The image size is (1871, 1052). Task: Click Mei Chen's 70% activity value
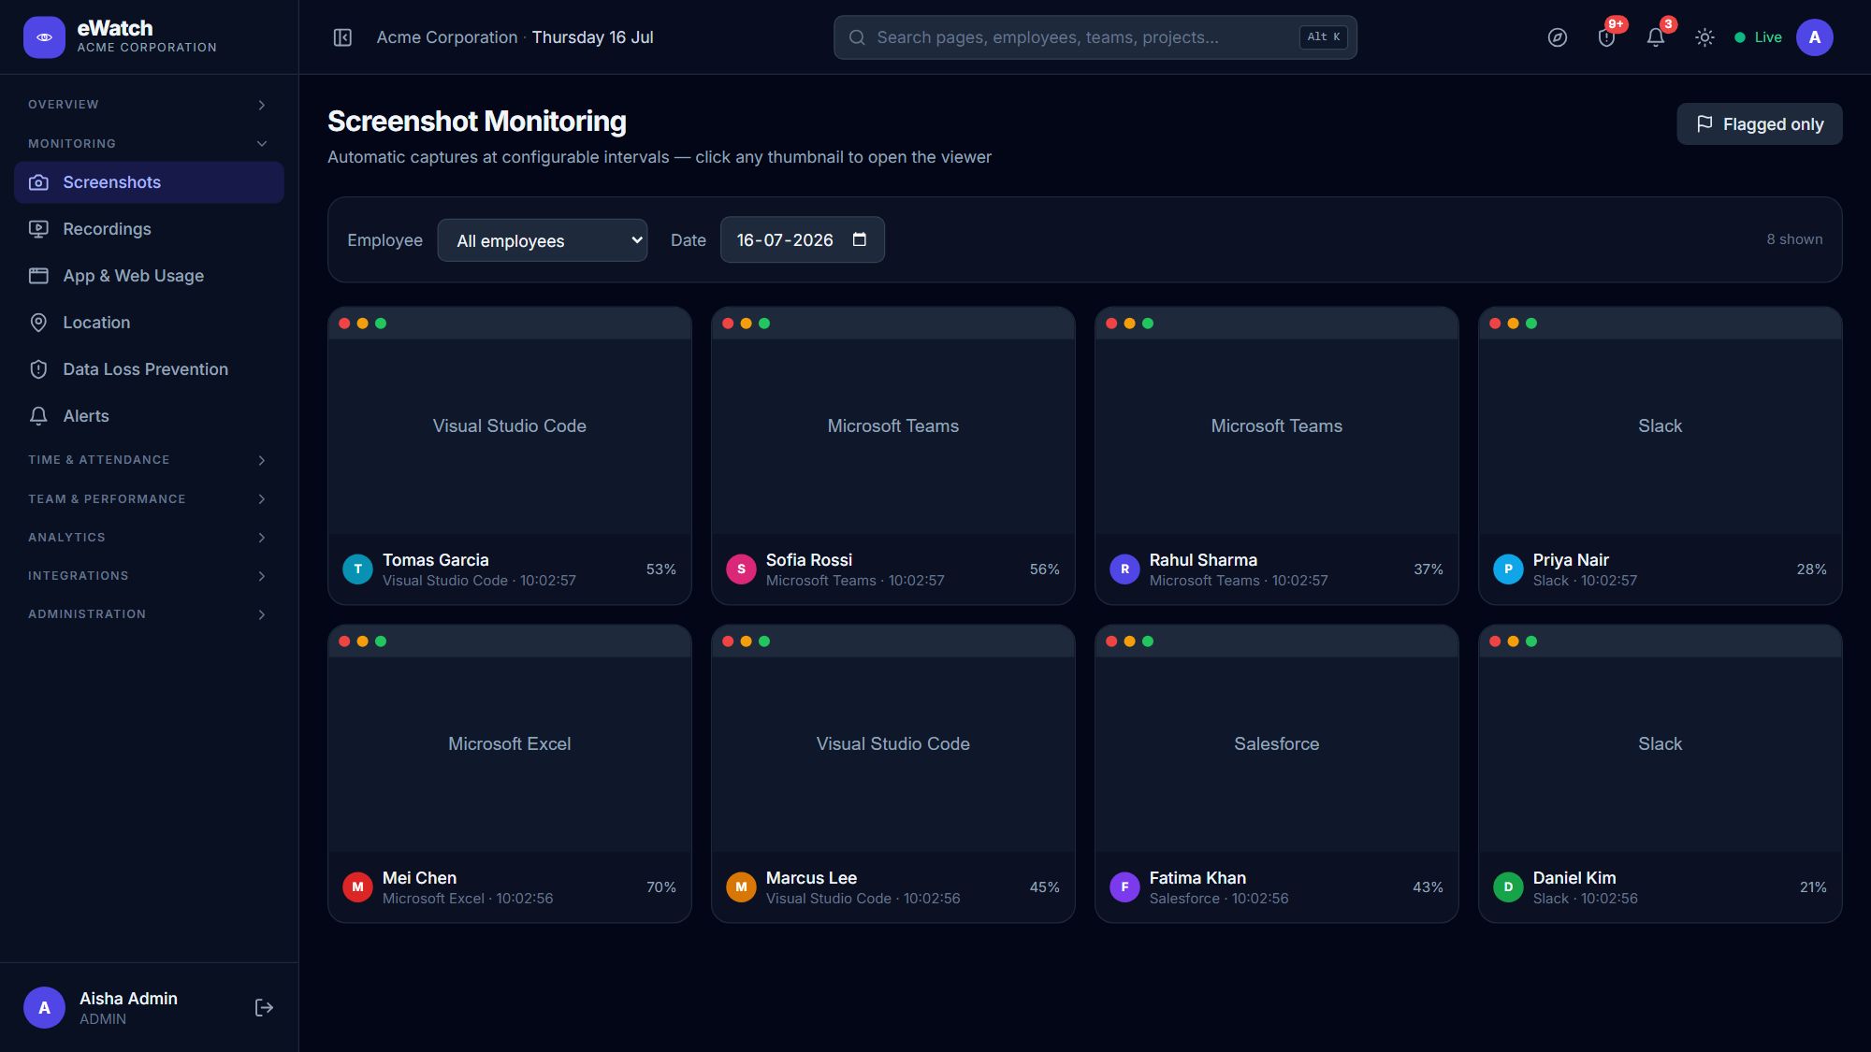pyautogui.click(x=661, y=887)
